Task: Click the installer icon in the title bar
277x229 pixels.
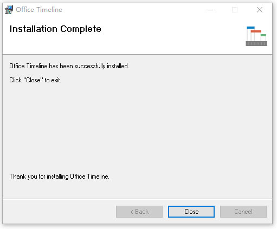Action: click(9, 10)
